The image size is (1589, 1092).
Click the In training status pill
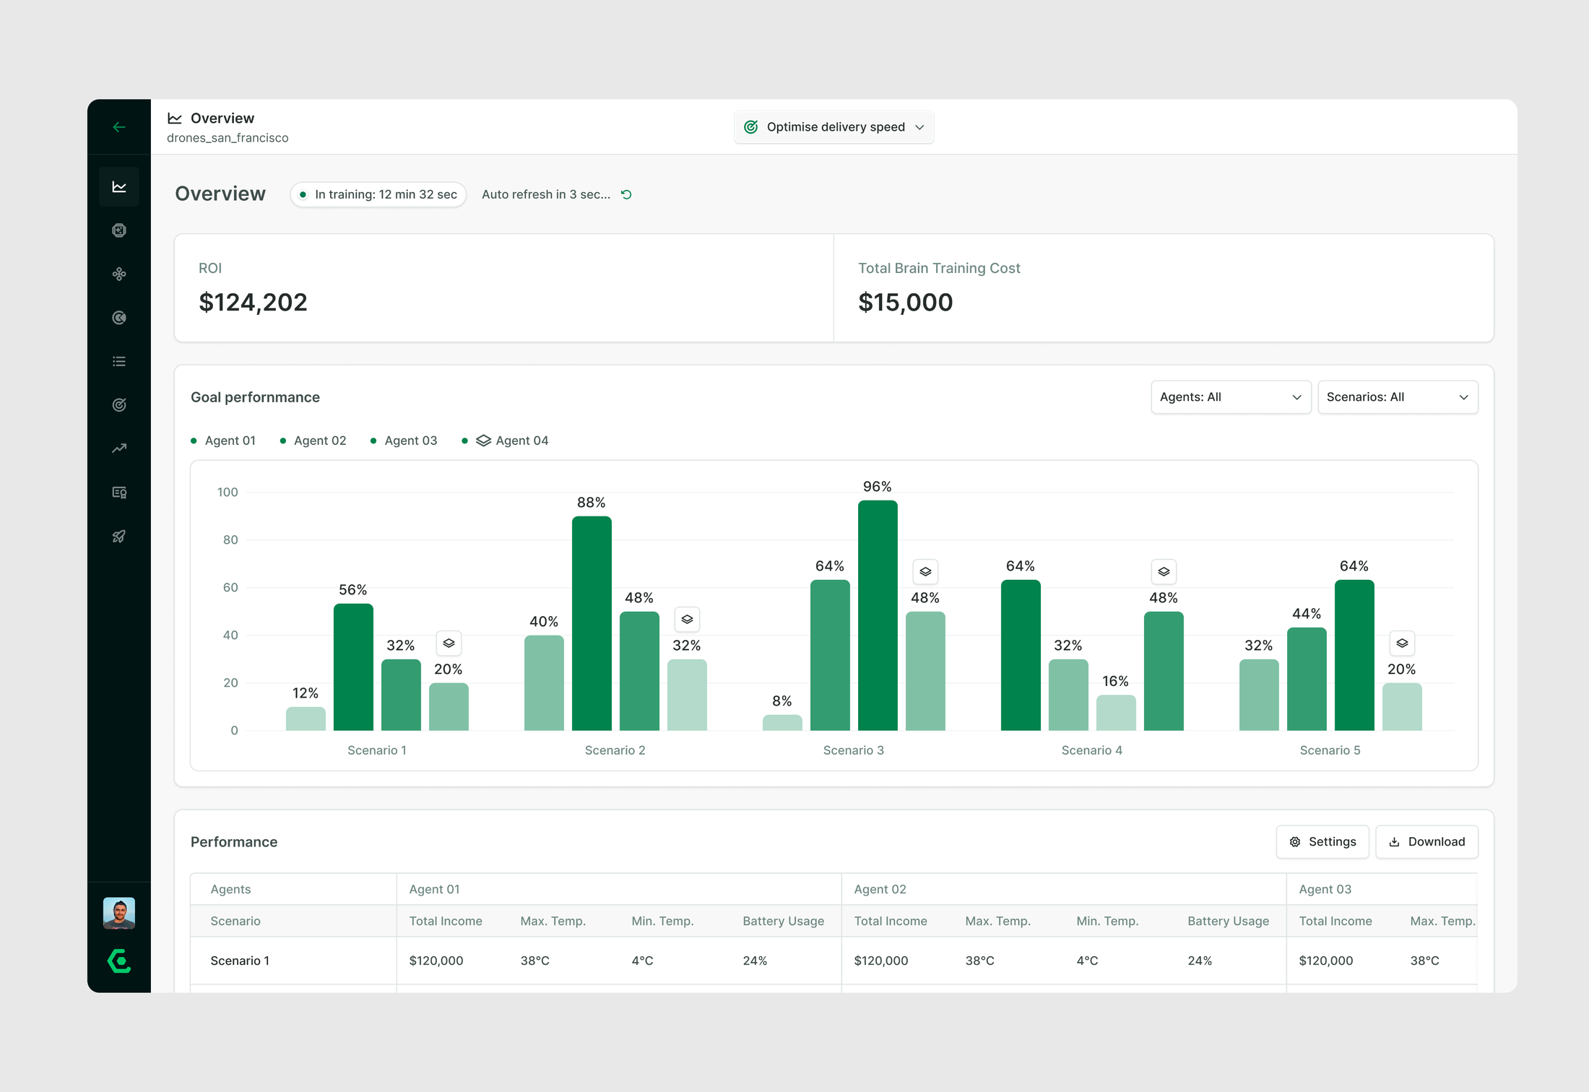tap(378, 194)
